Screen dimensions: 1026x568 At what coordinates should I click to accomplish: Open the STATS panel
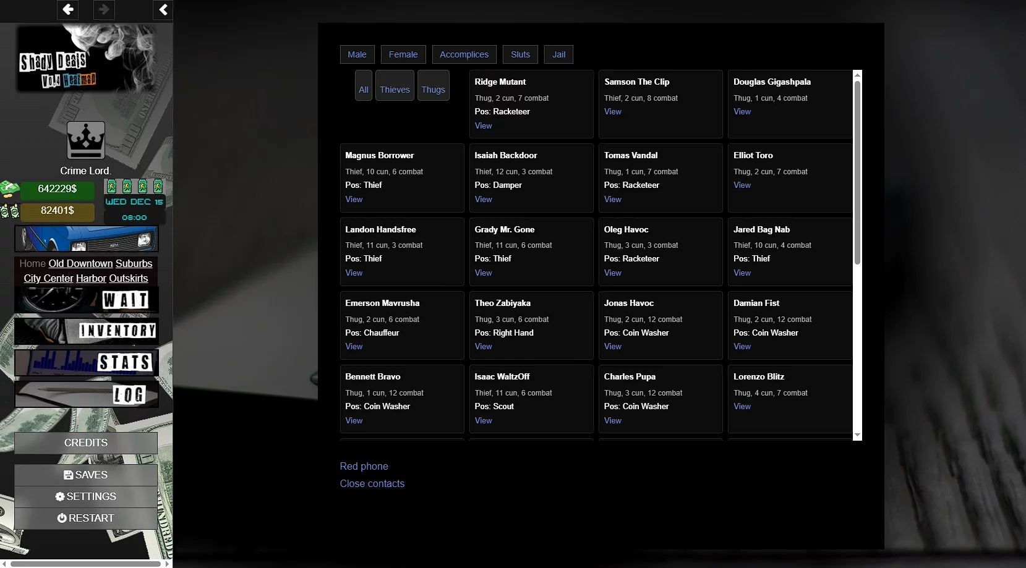click(x=86, y=363)
